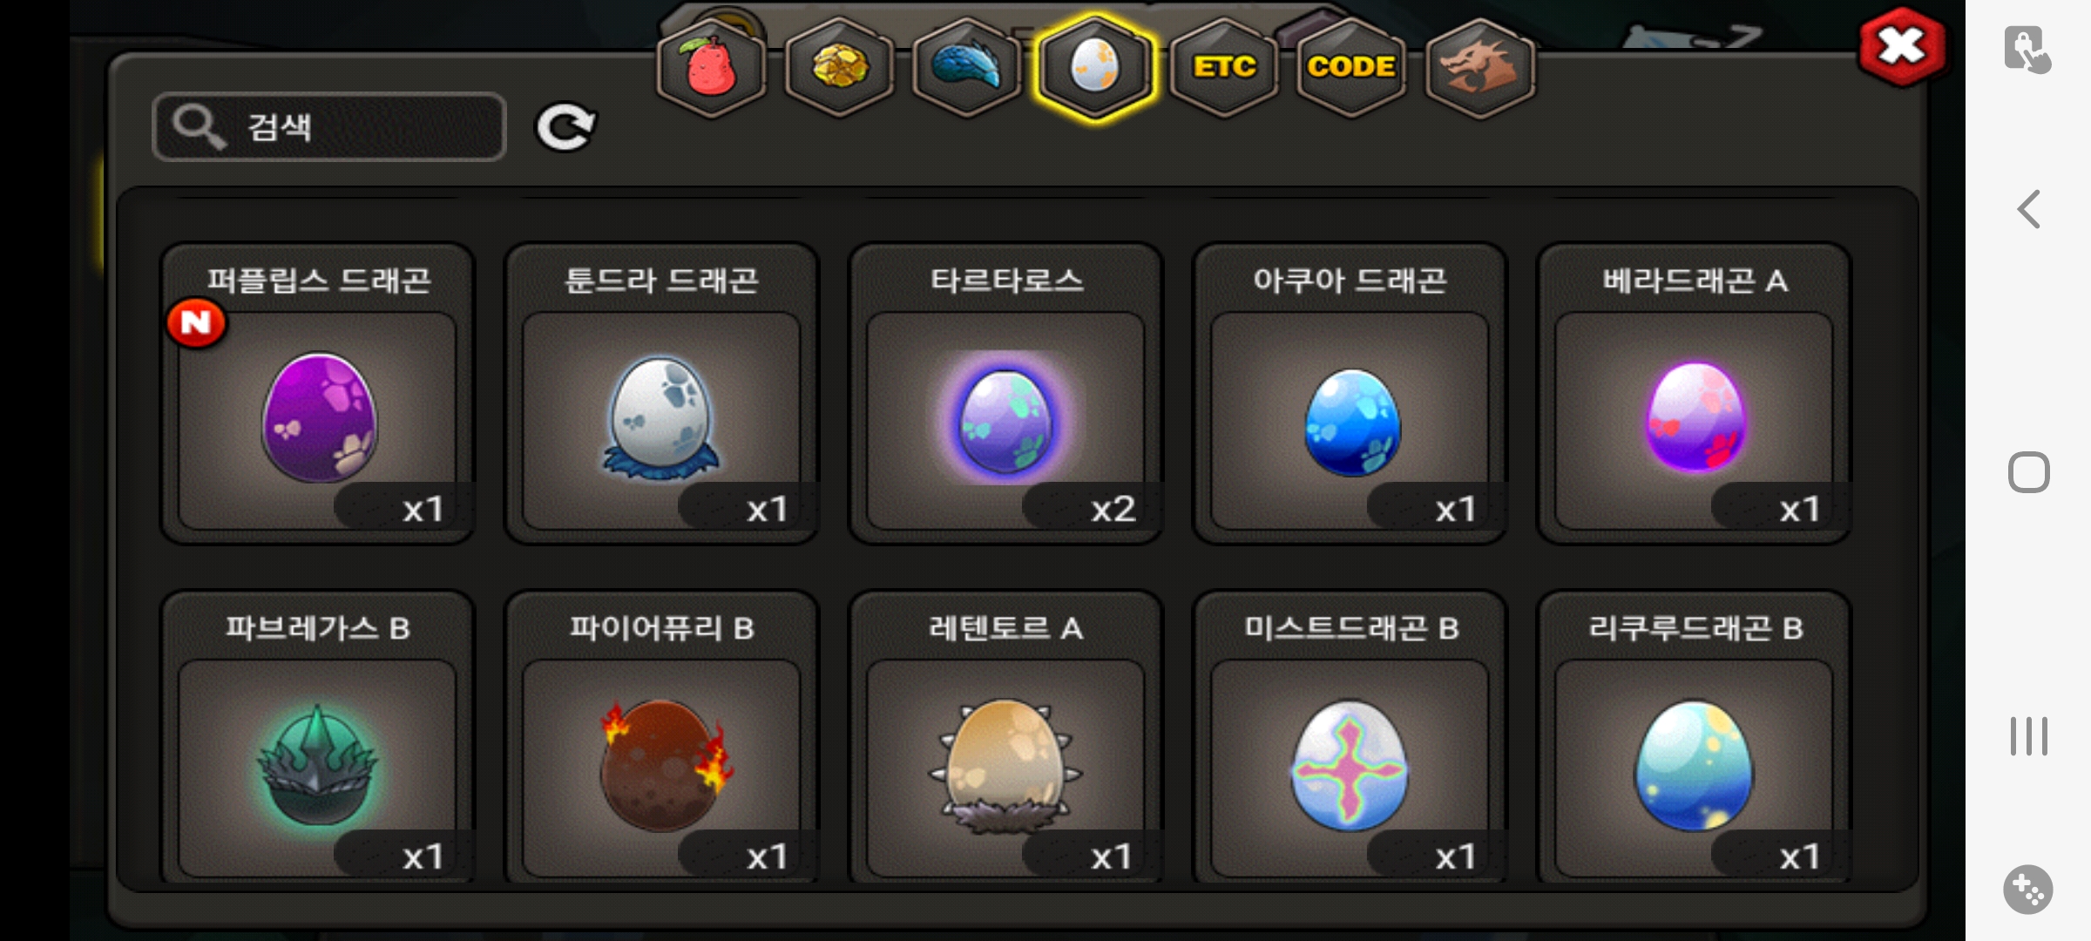
Task: Close the inventory with red X
Action: [x=1902, y=47]
